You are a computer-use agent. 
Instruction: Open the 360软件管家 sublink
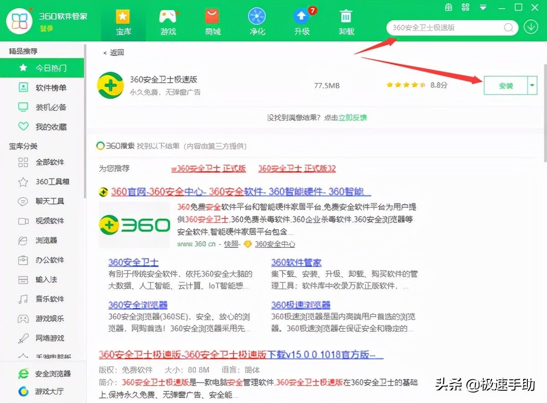click(296, 262)
